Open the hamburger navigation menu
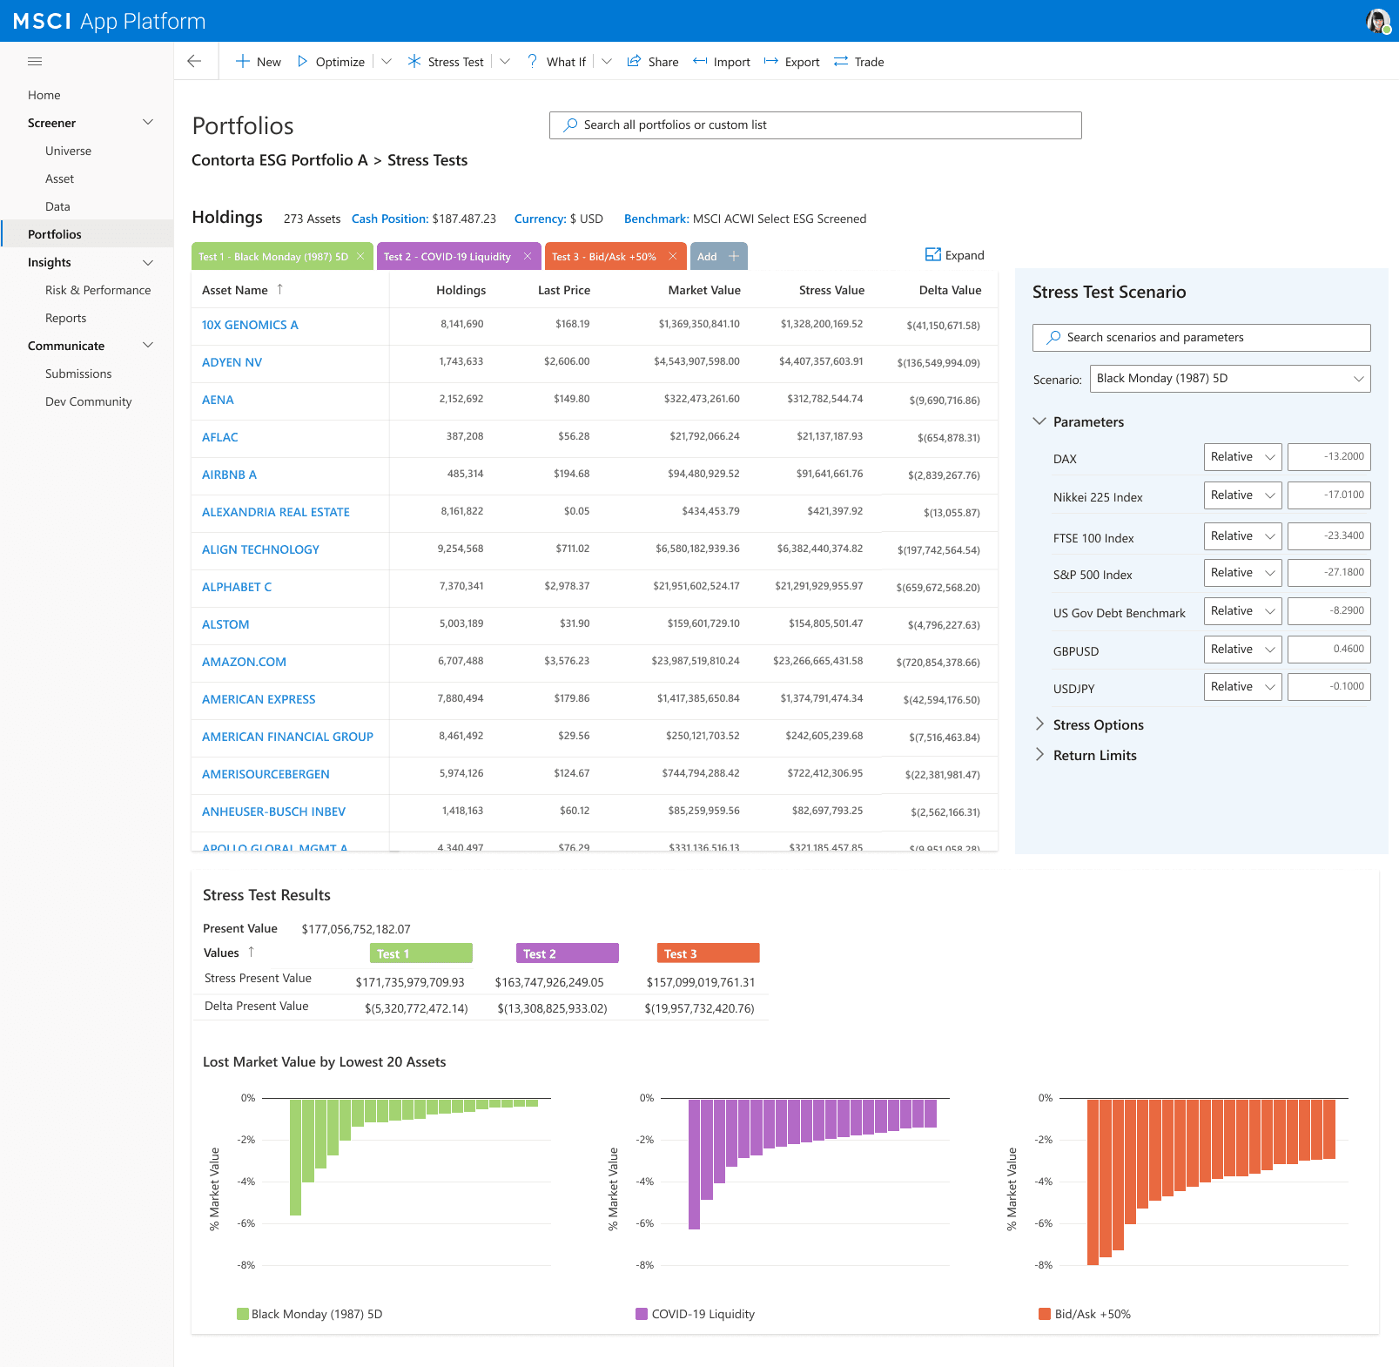1399x1367 pixels. coord(35,61)
